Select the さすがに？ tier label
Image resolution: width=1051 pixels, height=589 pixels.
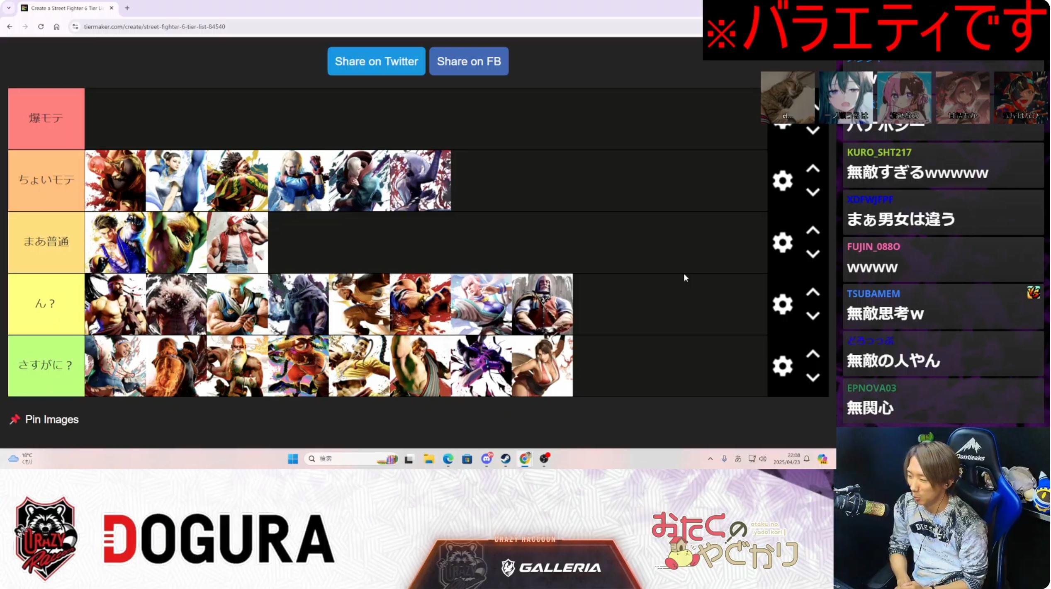(46, 366)
